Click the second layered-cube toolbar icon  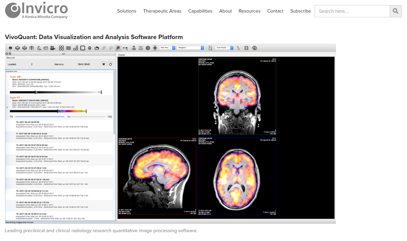pyautogui.click(x=25, y=48)
